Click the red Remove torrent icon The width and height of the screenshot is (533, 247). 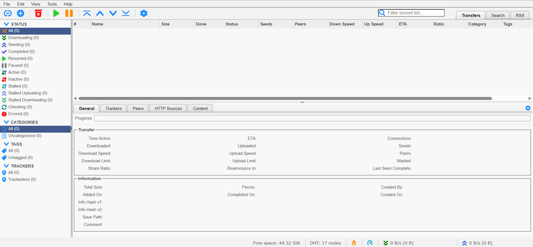coord(38,13)
